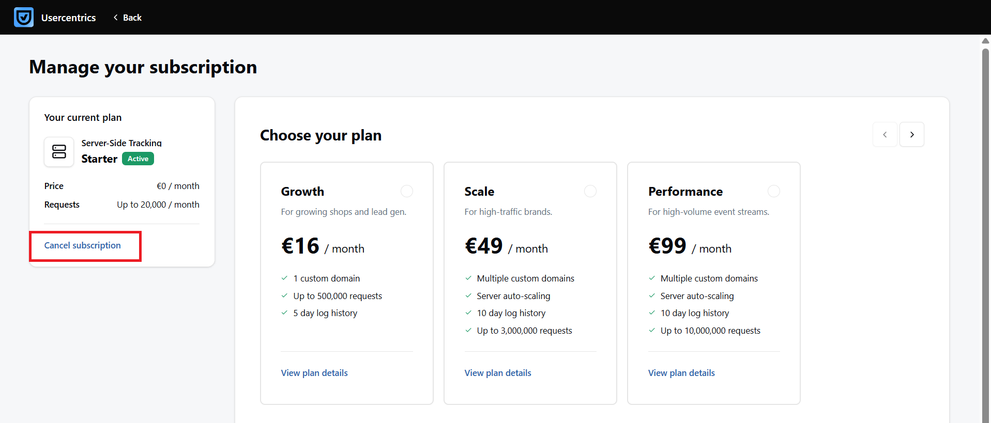This screenshot has width=991, height=423.
Task: Click the Active status badge
Action: (138, 159)
